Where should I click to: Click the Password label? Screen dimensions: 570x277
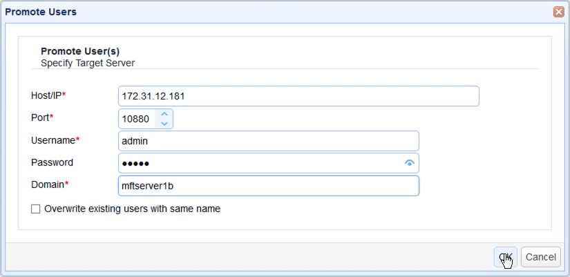pos(52,162)
